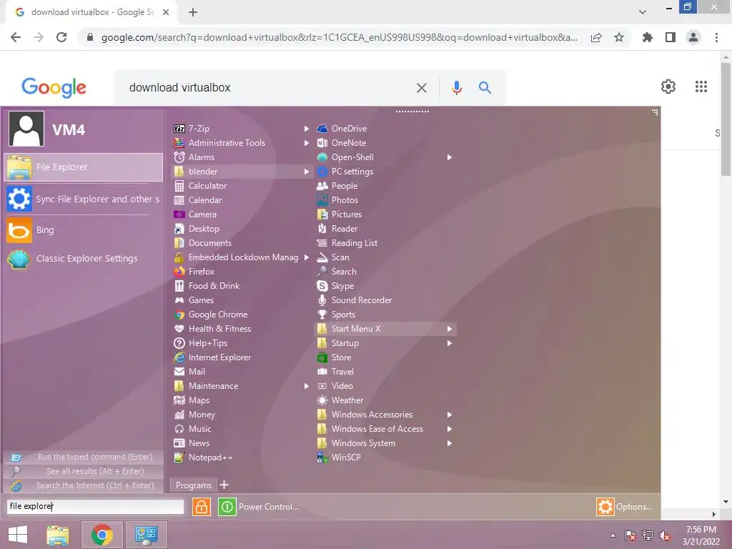Open Notepad++ icon
Image resolution: width=732 pixels, height=549 pixels.
(x=179, y=457)
